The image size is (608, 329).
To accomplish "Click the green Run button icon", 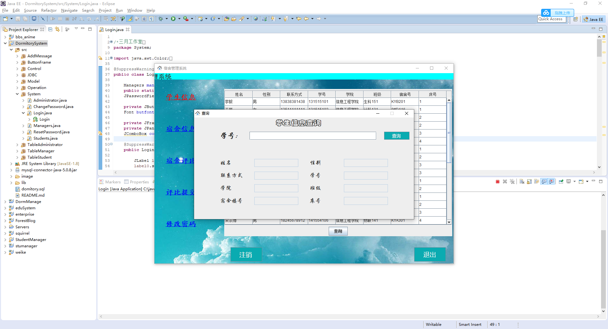I will (173, 19).
